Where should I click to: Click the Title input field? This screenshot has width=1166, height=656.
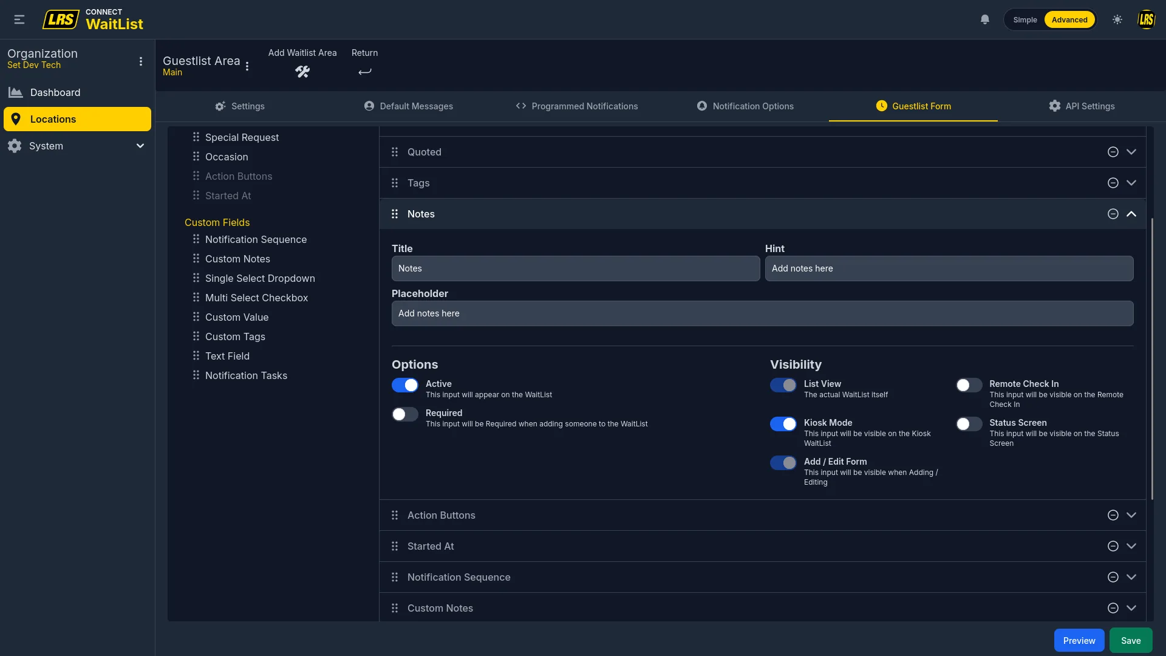(x=576, y=268)
